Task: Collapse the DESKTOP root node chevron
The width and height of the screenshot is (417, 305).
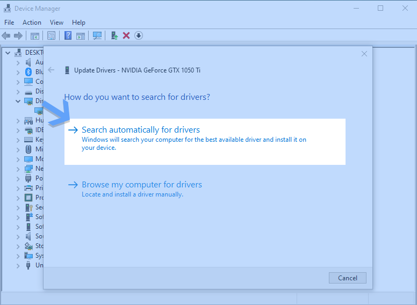Action: coord(8,53)
